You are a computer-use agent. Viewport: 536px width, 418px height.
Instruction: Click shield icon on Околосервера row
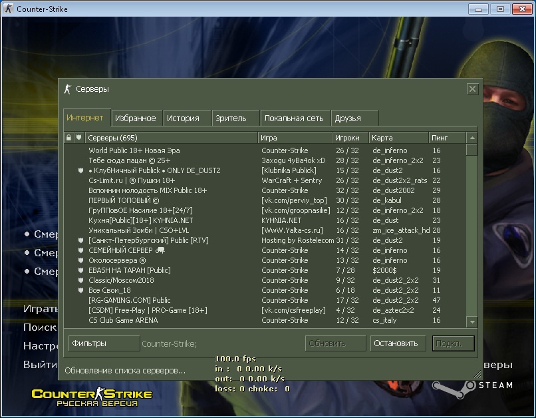[x=80, y=260]
